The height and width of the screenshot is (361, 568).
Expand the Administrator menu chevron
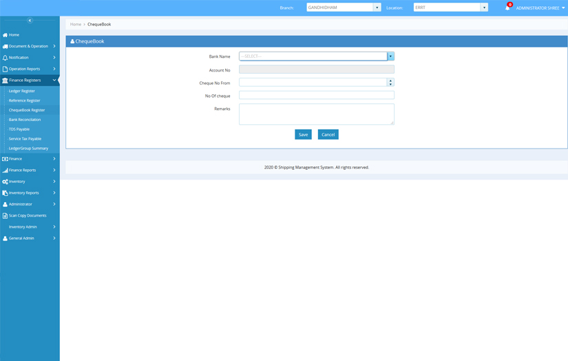pos(54,204)
